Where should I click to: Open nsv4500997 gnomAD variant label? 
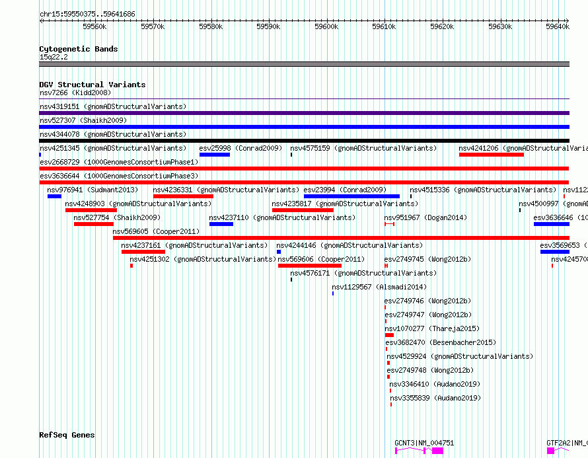click(x=554, y=204)
